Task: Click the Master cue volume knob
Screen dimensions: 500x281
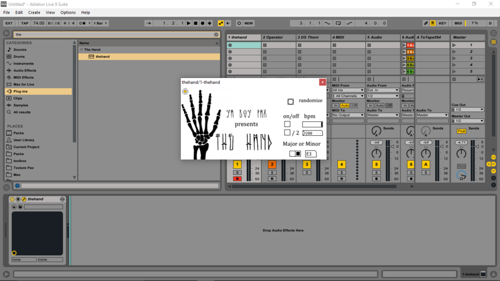Action: click(x=461, y=176)
